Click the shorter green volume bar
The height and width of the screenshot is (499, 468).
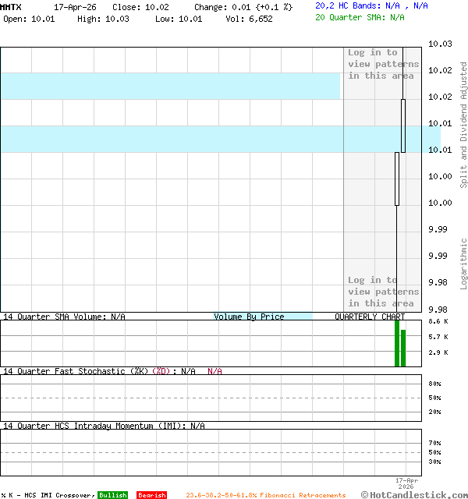403,349
